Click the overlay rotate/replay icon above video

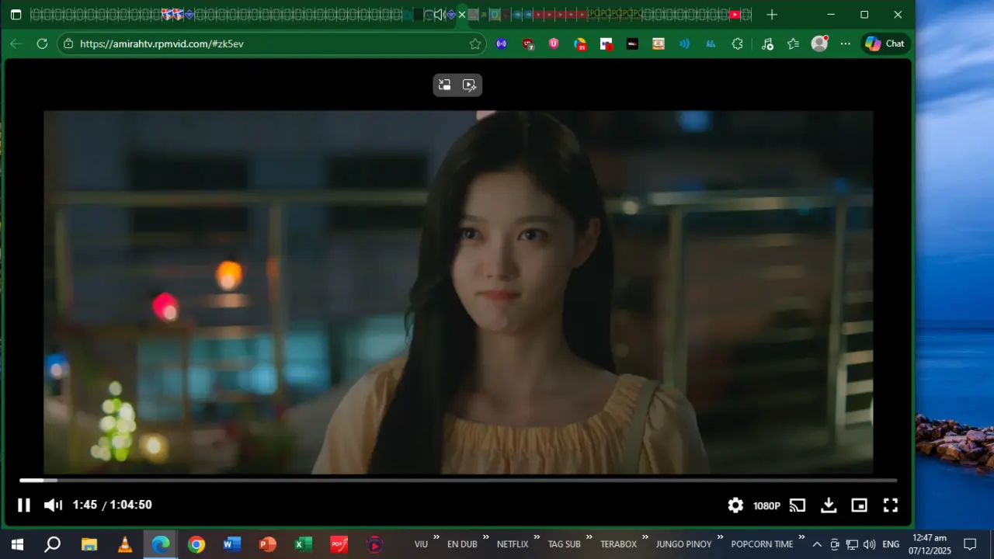click(444, 85)
